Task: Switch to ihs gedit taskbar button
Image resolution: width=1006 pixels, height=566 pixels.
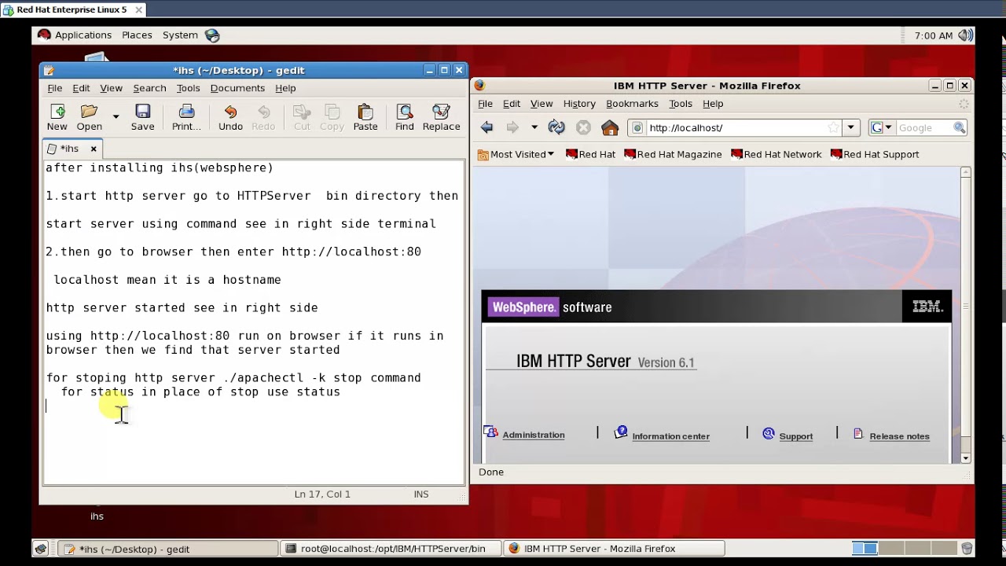Action: click(x=168, y=549)
